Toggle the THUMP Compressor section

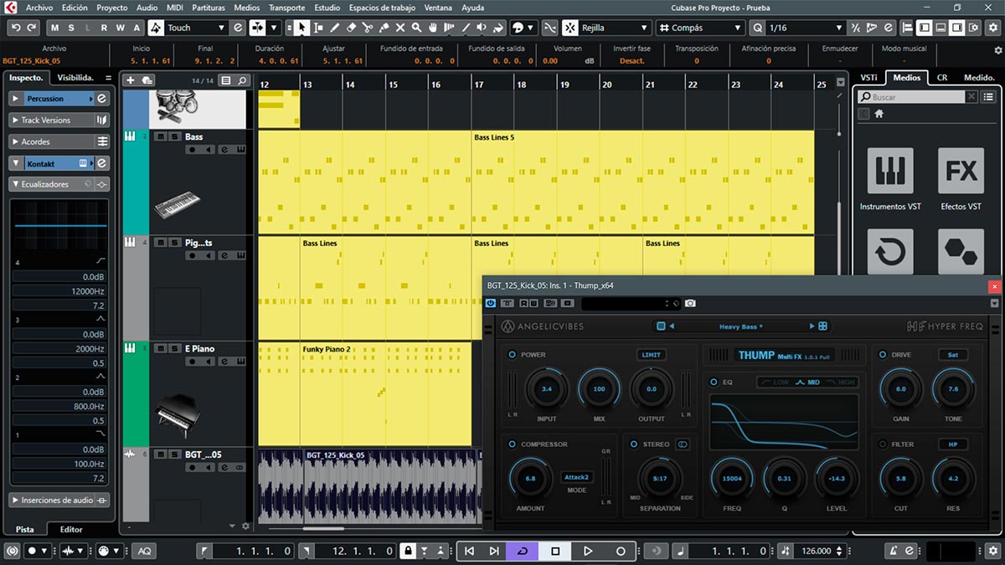512,444
